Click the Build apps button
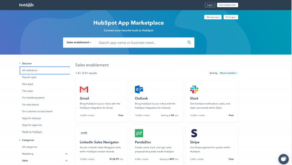292x165 pixels. click(x=231, y=17)
